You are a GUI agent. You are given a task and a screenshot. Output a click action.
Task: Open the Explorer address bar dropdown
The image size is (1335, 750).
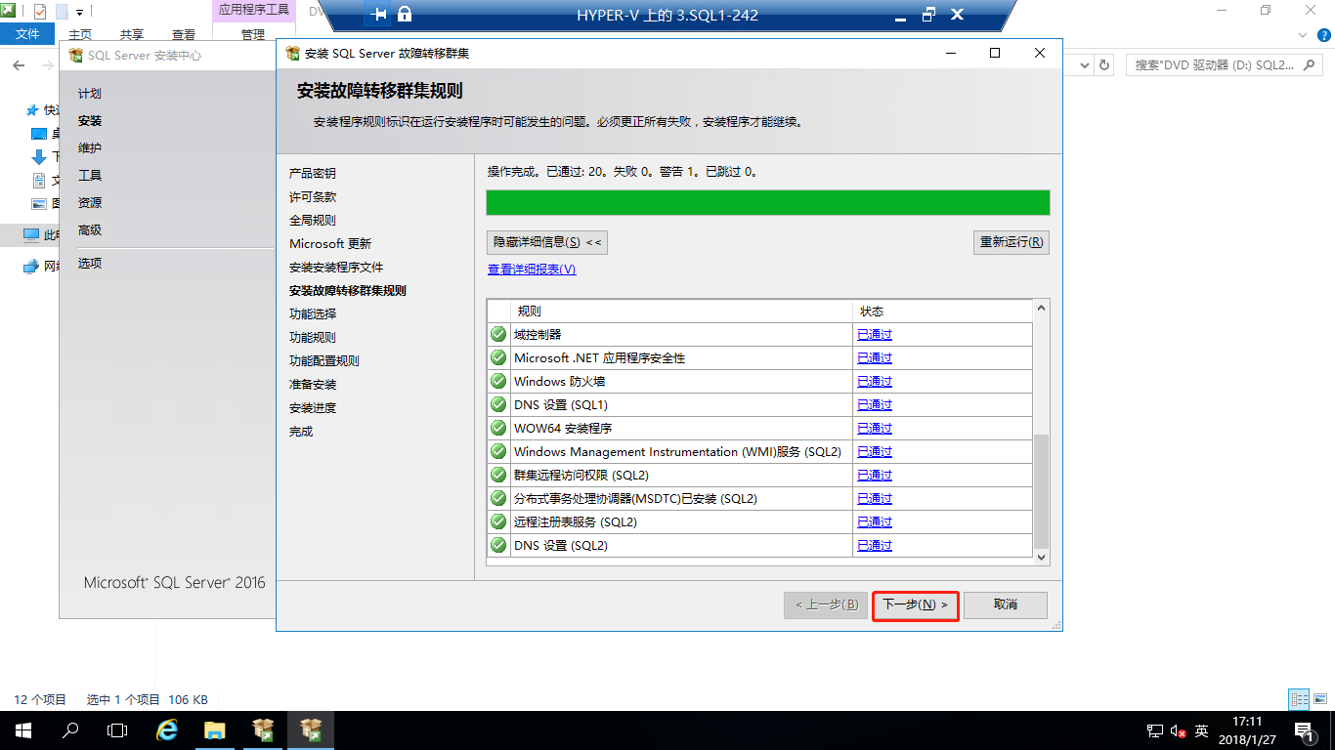click(x=1083, y=65)
